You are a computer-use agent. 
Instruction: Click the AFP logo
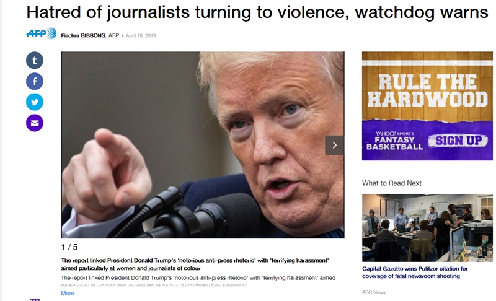41,33
